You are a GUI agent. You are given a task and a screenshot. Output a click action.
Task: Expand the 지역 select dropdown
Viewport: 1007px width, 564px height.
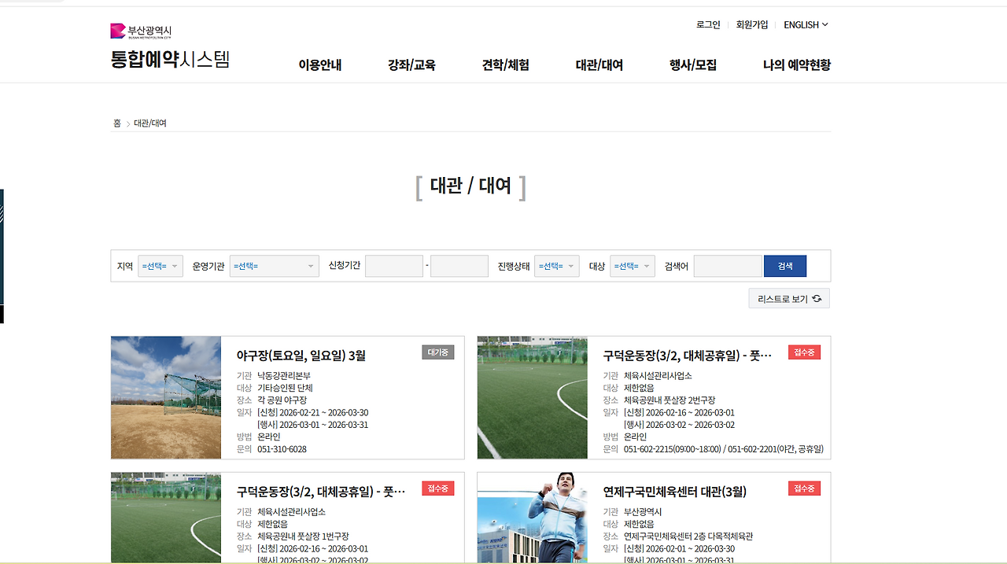160,266
